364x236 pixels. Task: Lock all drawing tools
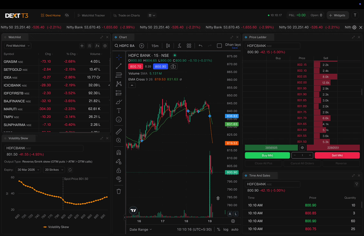119,171
